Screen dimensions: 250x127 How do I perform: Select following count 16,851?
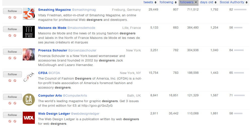click(x=174, y=95)
